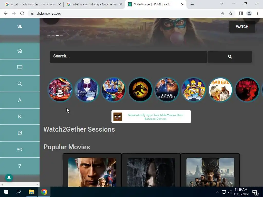Viewport: 263px width, 197px height.
Task: Select the third carousel slide indicator
Action: 57,35
